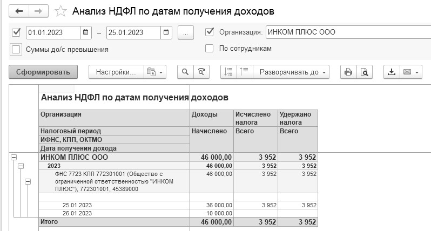Click the back navigation arrow
The height and width of the screenshot is (231, 431).
click(19, 11)
